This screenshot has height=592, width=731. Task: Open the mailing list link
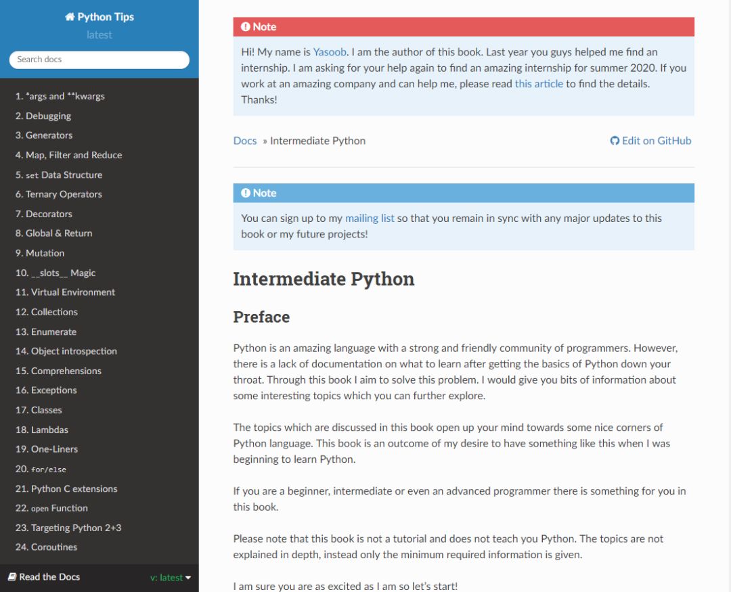click(x=370, y=218)
